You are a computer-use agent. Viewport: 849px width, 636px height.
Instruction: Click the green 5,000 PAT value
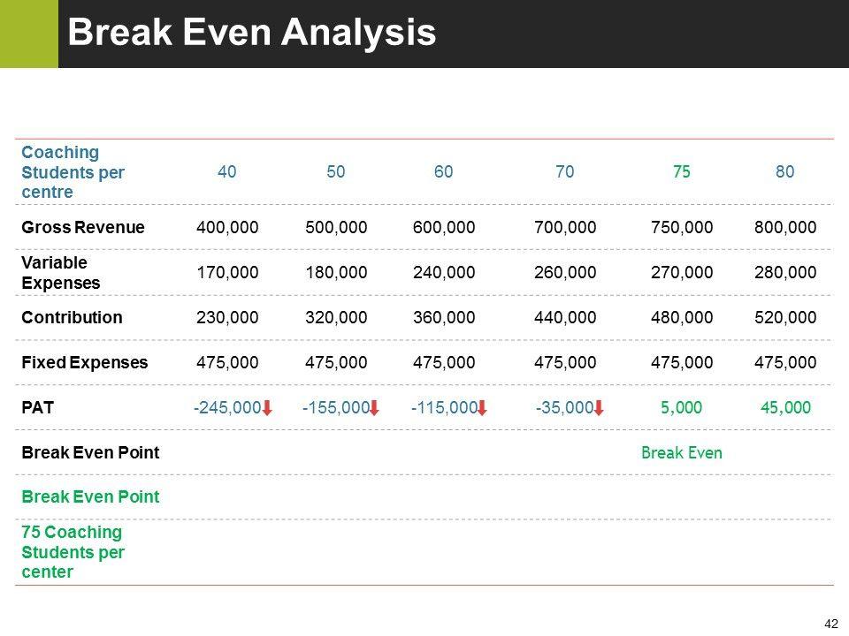pyautogui.click(x=682, y=408)
